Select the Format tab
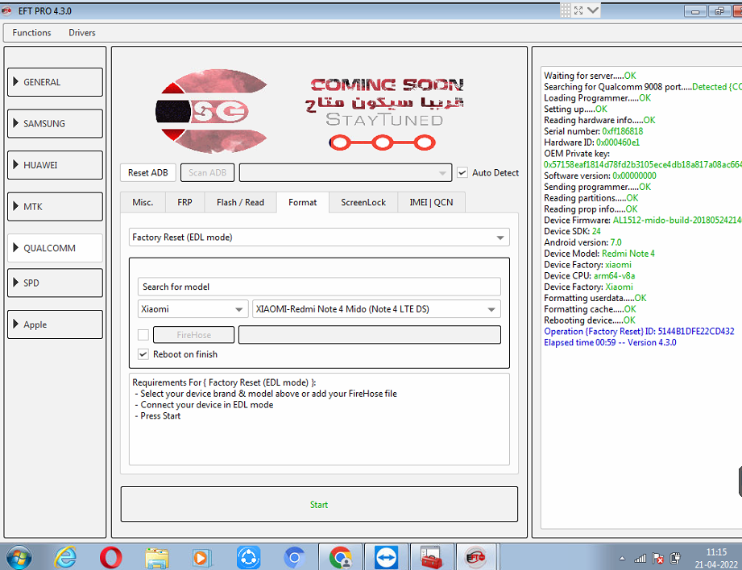The image size is (742, 570). [302, 202]
